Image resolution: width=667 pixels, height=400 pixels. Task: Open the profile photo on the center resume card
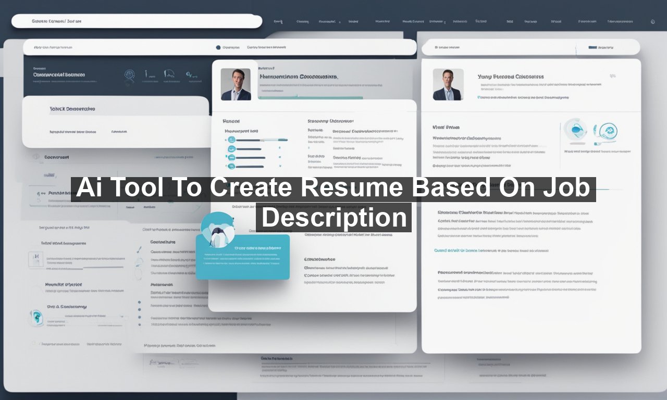[236, 84]
